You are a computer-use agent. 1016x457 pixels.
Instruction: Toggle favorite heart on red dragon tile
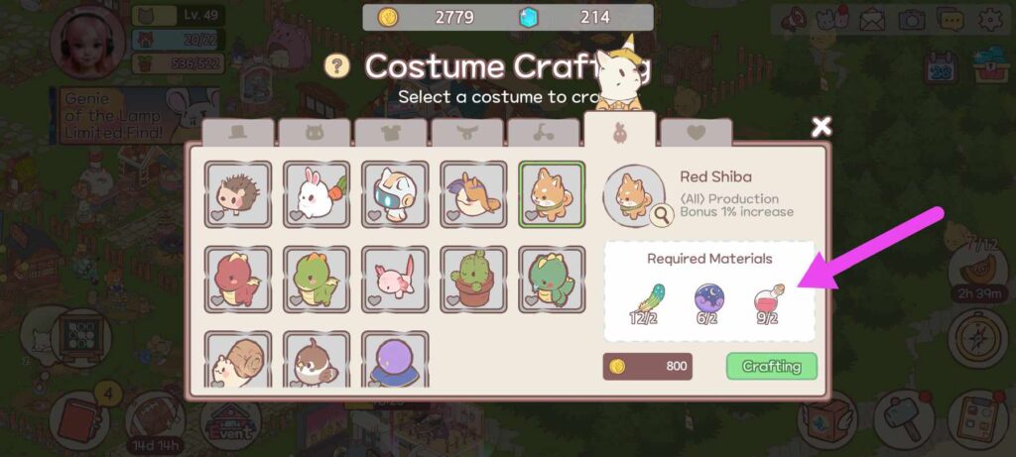click(216, 300)
